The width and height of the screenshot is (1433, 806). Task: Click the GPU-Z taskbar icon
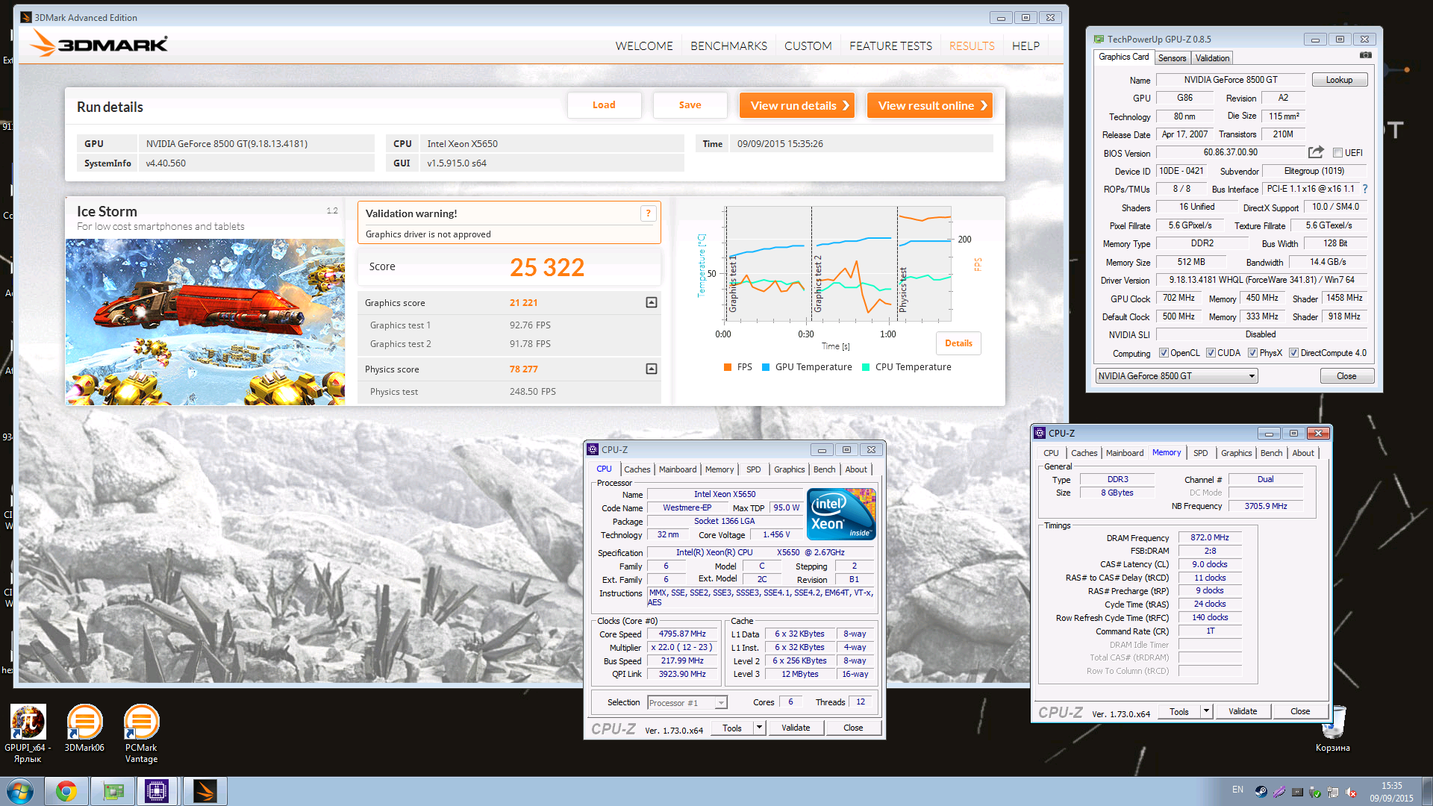113,791
